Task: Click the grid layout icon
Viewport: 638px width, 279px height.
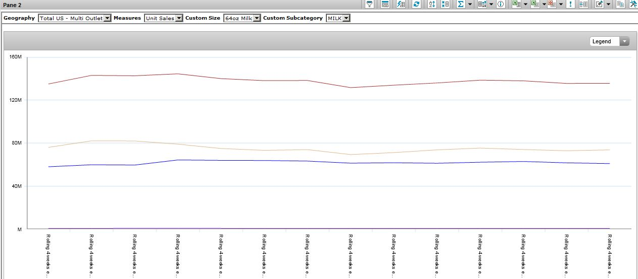Action: (x=481, y=4)
